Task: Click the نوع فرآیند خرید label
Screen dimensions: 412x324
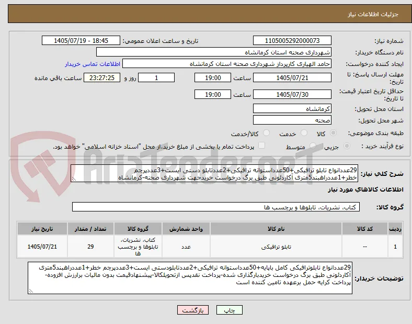Action: (x=382, y=146)
